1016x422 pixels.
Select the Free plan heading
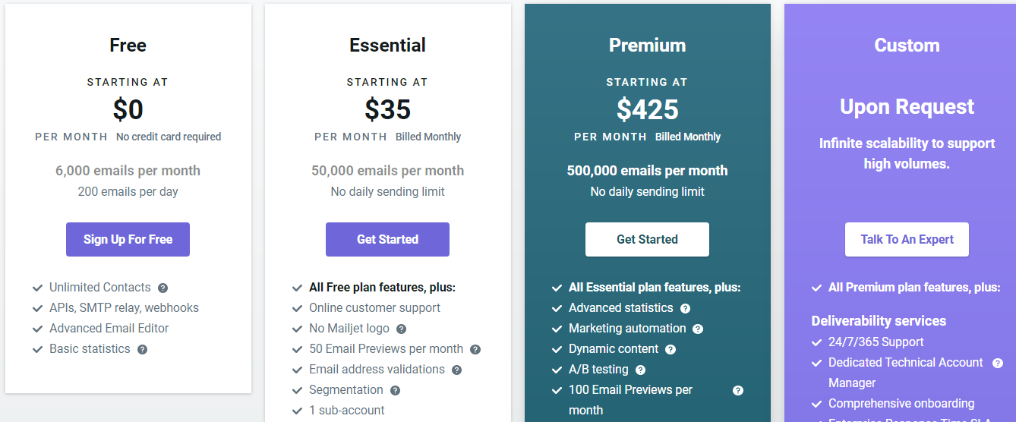128,45
